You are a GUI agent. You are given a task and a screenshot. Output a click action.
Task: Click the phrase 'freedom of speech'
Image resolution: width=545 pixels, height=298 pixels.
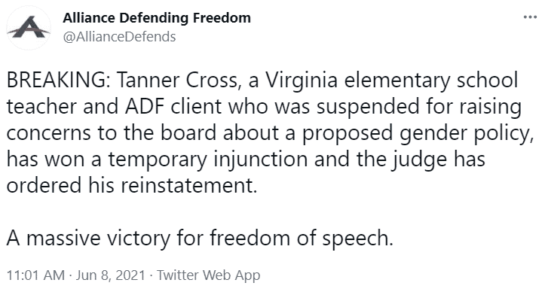pyautogui.click(x=301, y=239)
